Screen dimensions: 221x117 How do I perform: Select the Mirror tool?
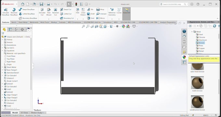[101, 18]
